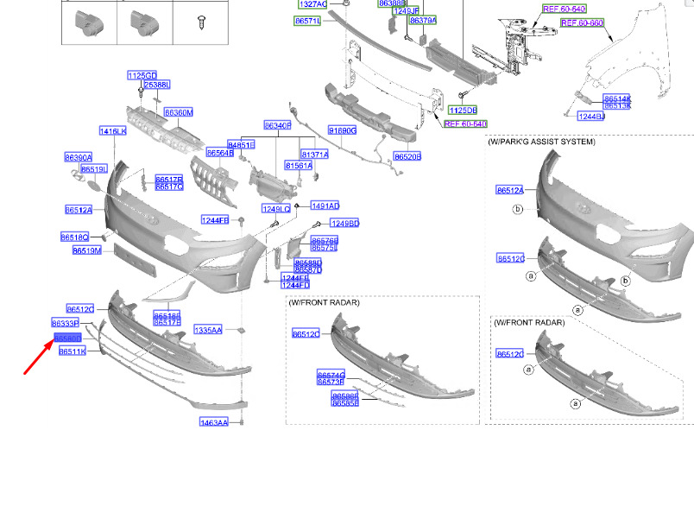Click the 1327AC part label
The image size is (694, 506).
point(313,4)
